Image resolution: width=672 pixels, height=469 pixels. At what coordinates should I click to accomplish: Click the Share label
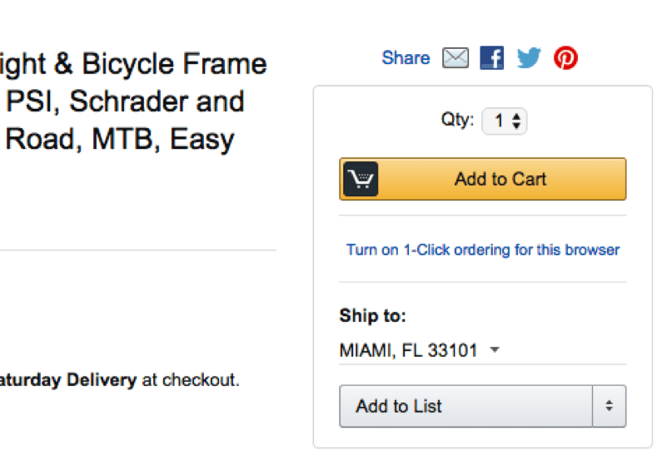click(406, 57)
